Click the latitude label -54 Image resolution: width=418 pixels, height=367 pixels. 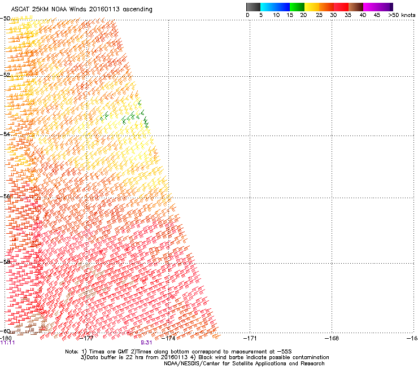click(5, 134)
